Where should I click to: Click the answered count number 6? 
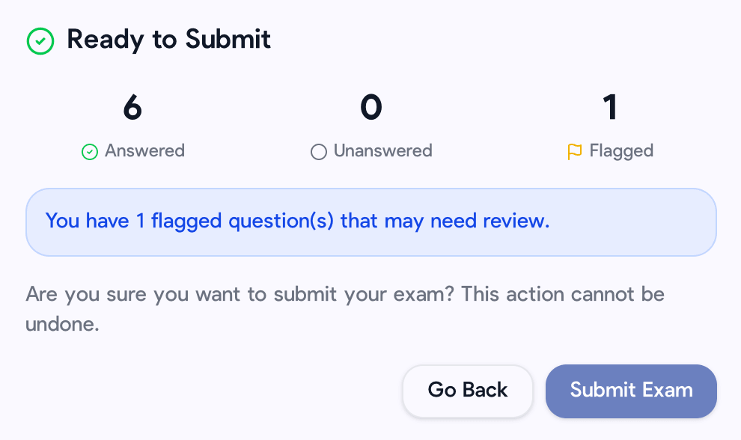pos(132,108)
